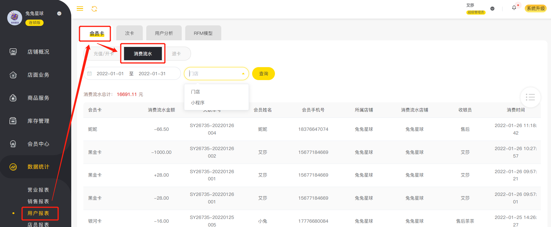Click the 数据统计 chart icon

click(13, 167)
